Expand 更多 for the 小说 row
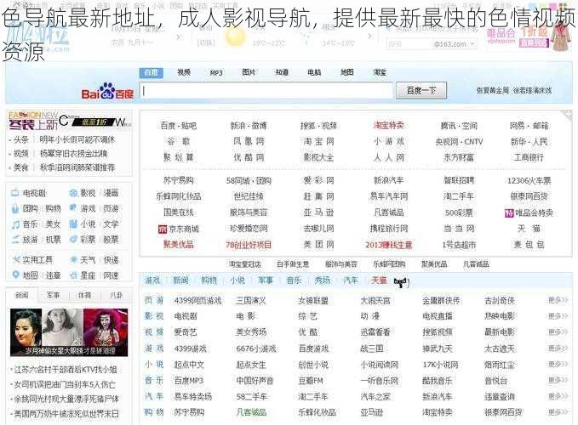The height and width of the screenshot is (425, 578). (x=558, y=365)
